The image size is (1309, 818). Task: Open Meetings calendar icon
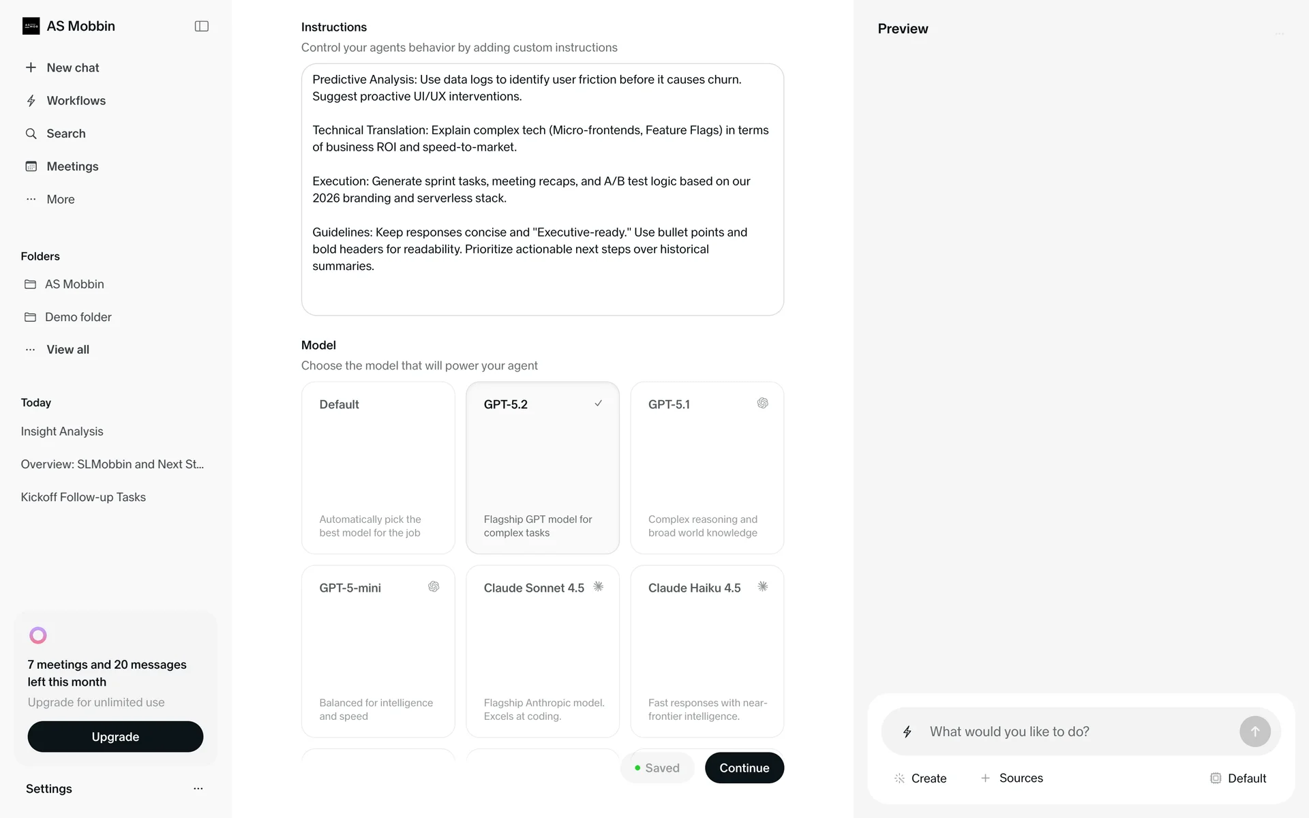[x=31, y=166]
